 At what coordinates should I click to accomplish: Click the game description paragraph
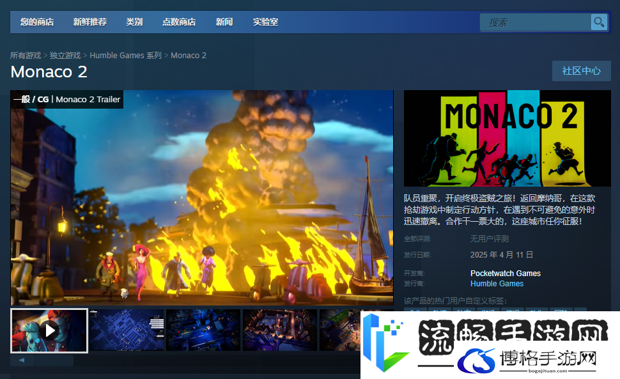pos(499,210)
